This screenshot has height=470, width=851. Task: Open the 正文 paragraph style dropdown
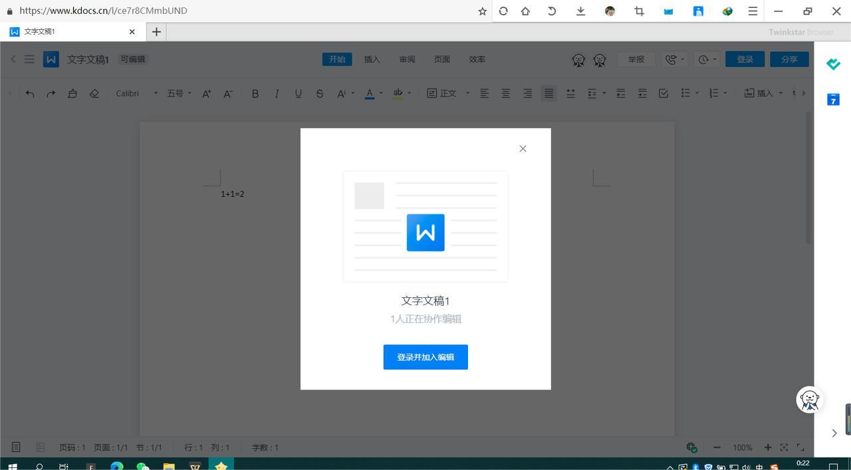448,94
